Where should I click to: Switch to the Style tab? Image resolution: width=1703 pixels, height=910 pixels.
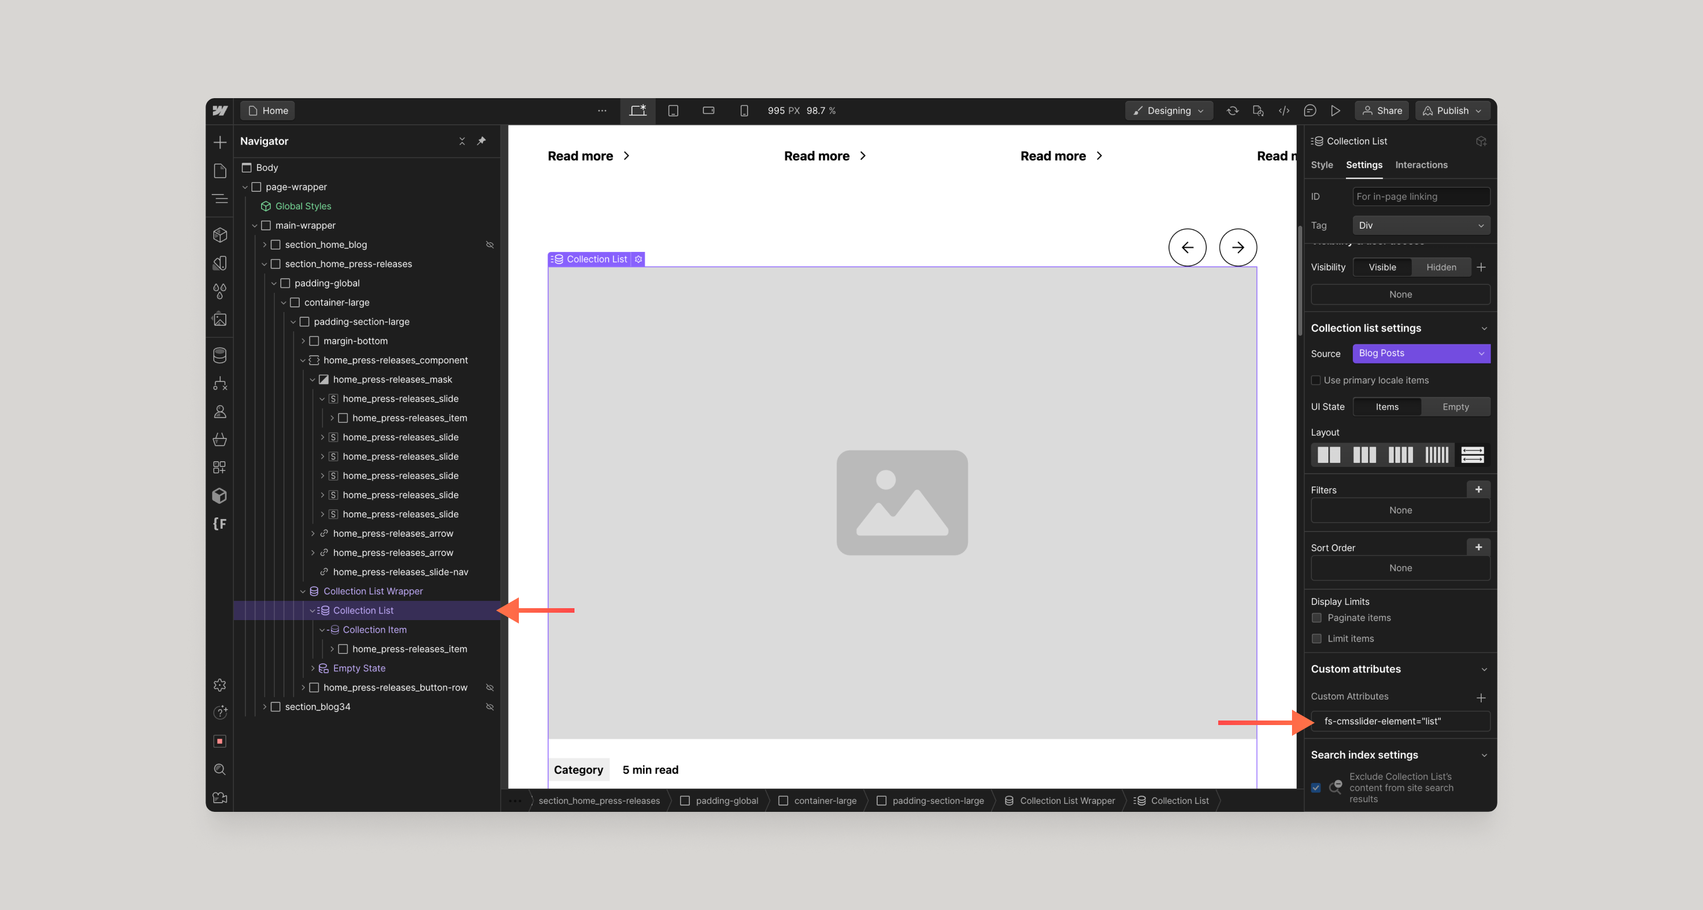[x=1322, y=165]
